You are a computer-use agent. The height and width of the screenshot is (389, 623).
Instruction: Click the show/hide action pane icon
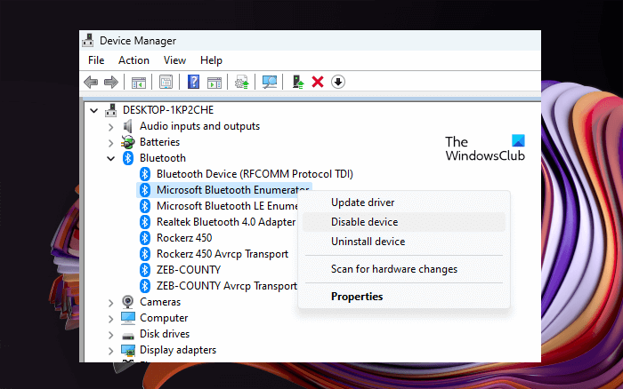click(x=214, y=83)
